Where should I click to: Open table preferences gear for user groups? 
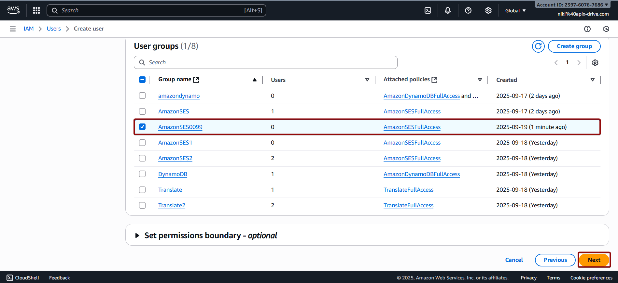[595, 63]
